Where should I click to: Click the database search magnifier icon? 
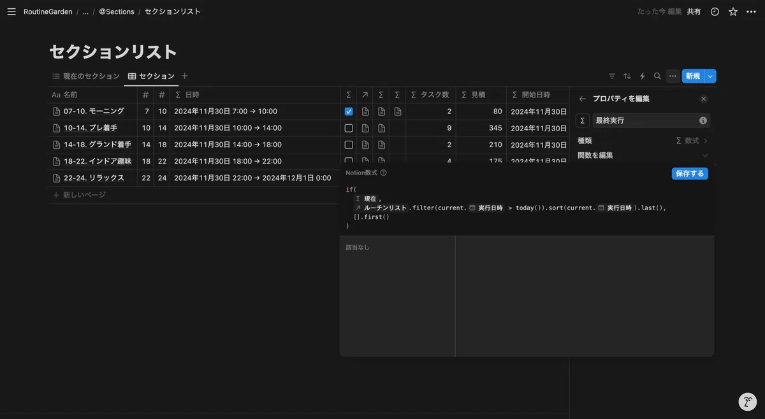657,76
